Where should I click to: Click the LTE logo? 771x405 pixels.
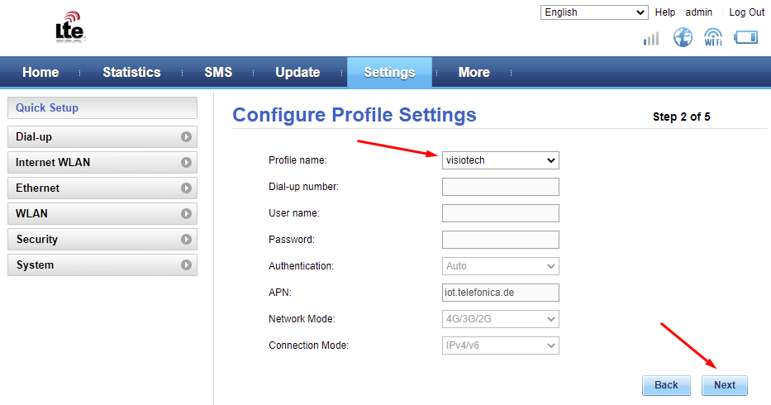tap(70, 30)
